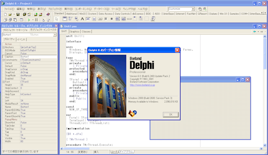This screenshot has height=155, width=268.
Task: Click OK in the Delphi 6 about dialog
Action: click(171, 114)
